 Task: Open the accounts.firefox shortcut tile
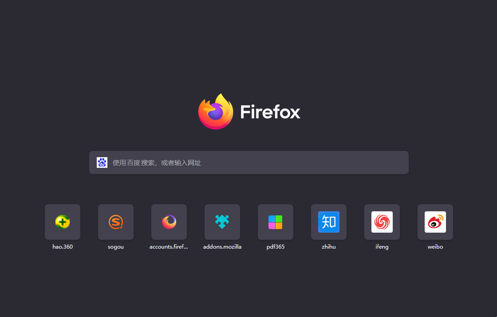(169, 222)
